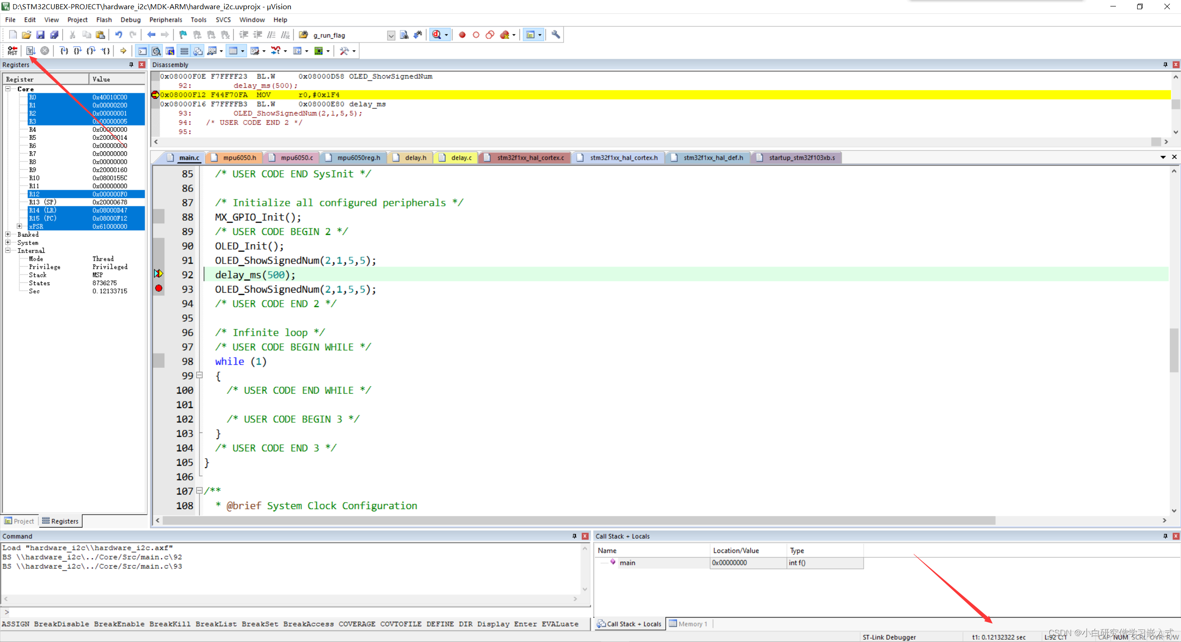1181x642 pixels.
Task: Open the Peripherals menu
Action: (165, 19)
